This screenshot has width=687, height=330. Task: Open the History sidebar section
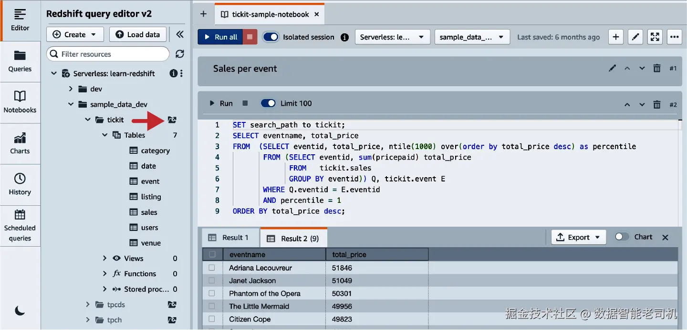[x=20, y=185]
